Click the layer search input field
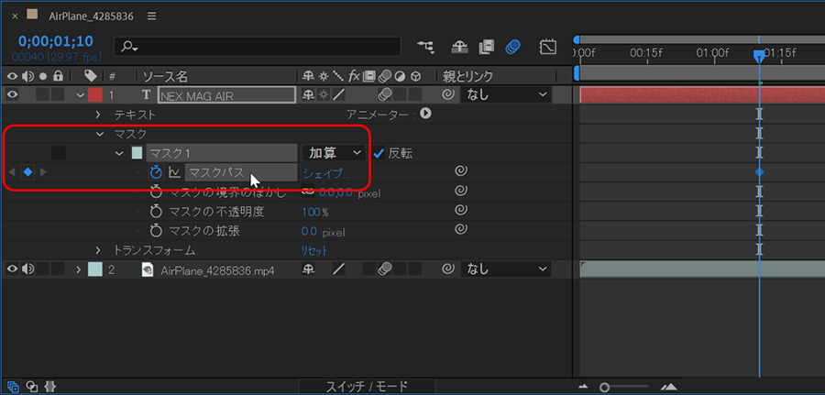 coord(258,47)
